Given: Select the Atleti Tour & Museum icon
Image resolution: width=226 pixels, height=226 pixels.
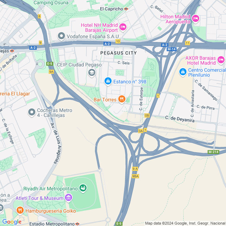Looking at the screenshot, I should [x=69, y=198].
